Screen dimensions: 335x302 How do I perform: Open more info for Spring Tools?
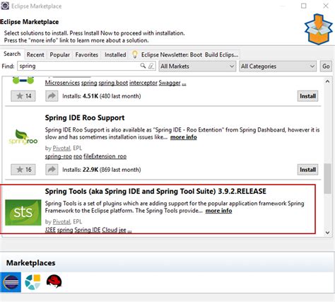click(218, 211)
